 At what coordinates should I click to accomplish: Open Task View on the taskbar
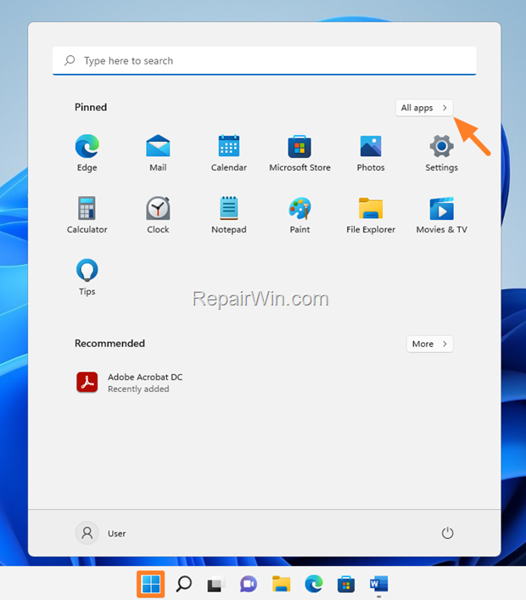click(x=215, y=584)
